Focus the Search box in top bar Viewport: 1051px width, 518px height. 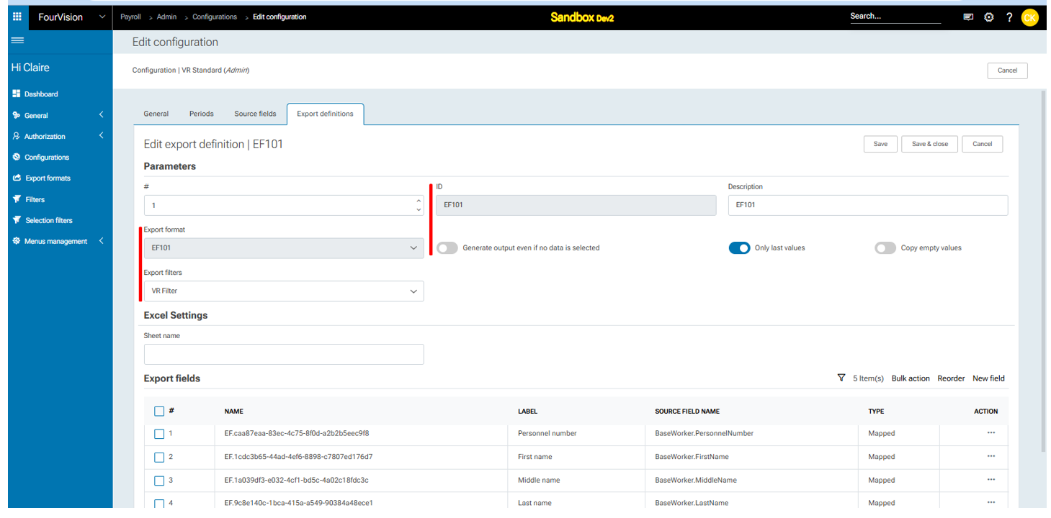tap(895, 17)
